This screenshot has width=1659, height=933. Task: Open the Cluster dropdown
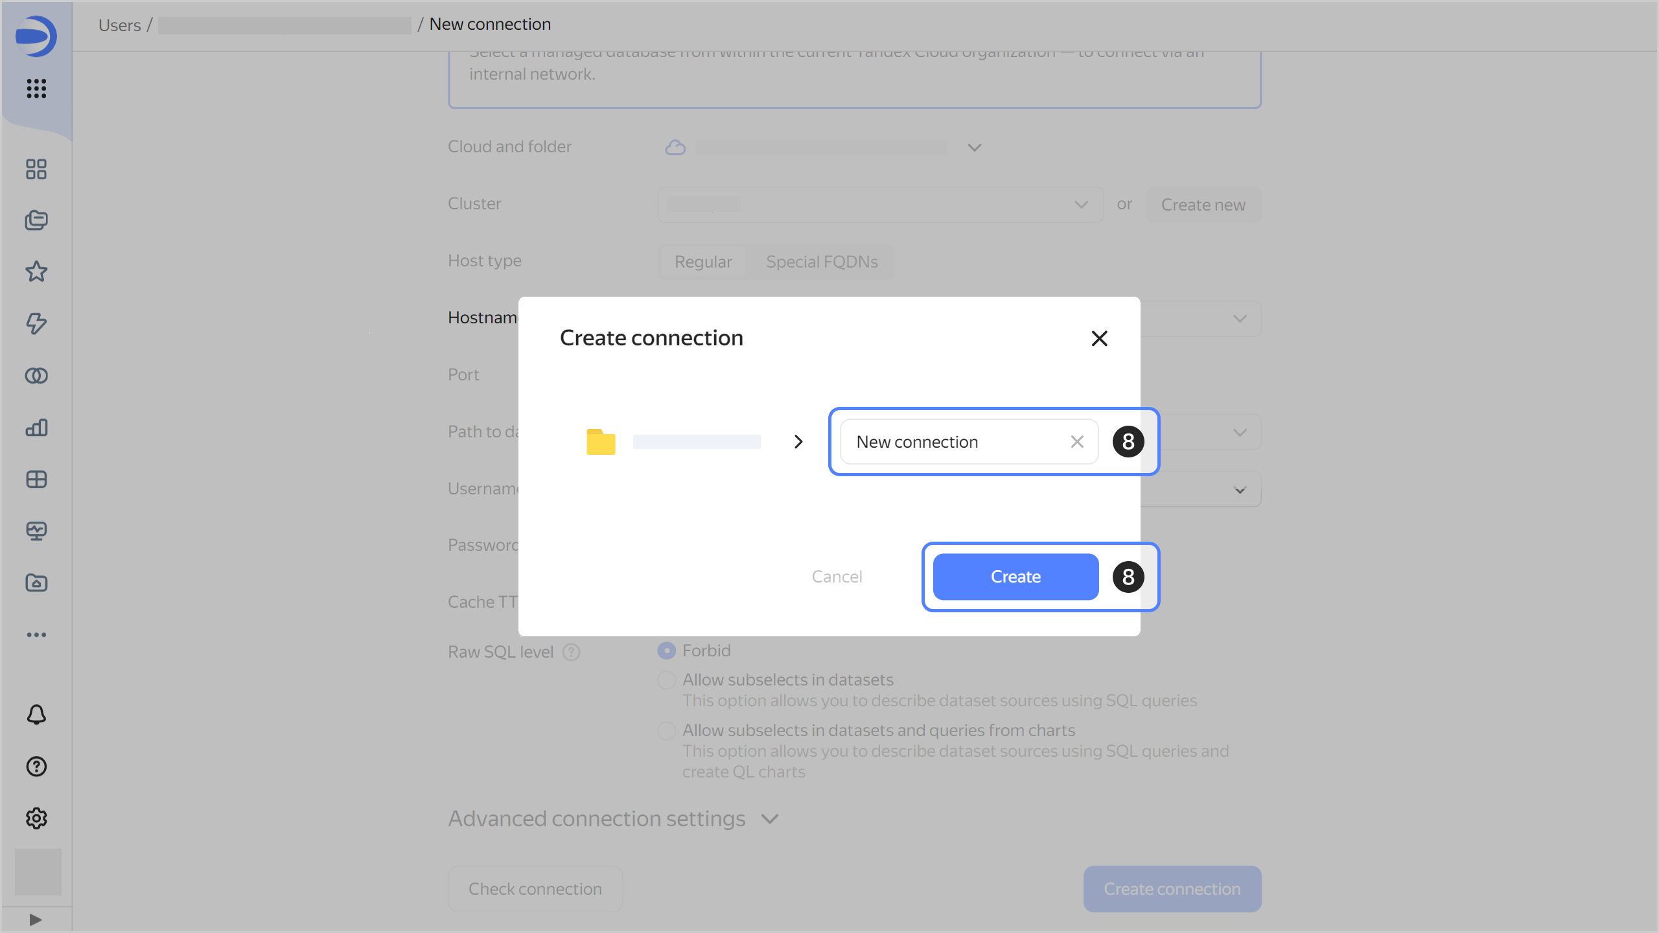point(879,205)
